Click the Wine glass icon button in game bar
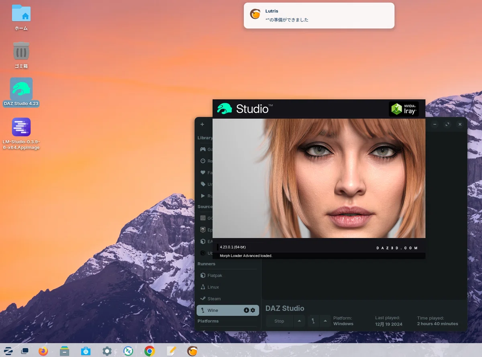Viewport: 482px width, 357px height. click(x=313, y=321)
